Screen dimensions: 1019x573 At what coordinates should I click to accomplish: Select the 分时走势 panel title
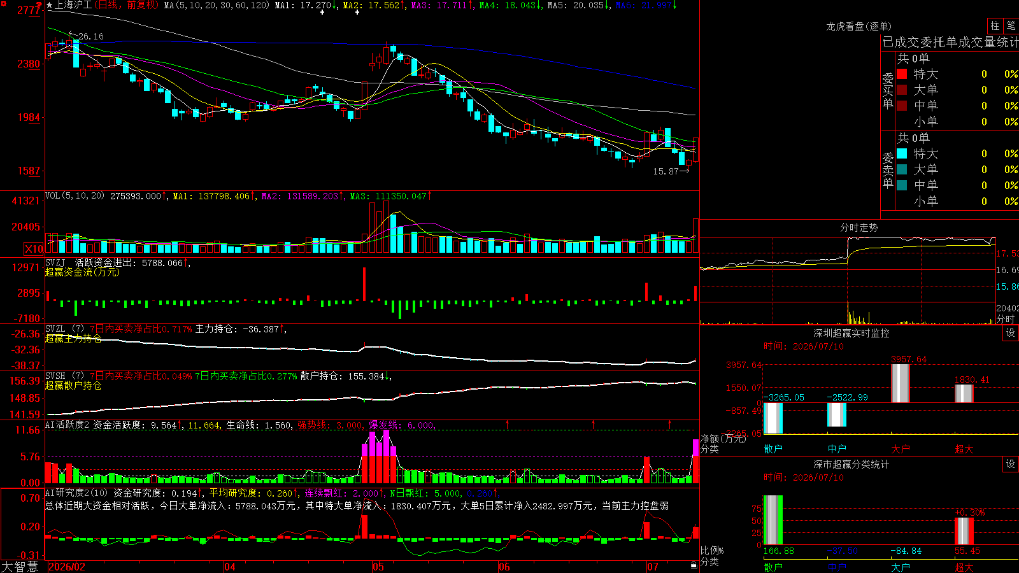(859, 227)
